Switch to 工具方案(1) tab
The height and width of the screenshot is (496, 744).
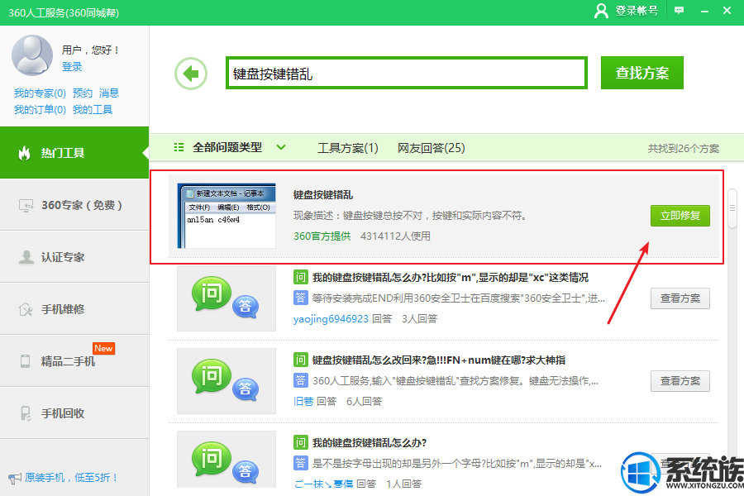348,148
